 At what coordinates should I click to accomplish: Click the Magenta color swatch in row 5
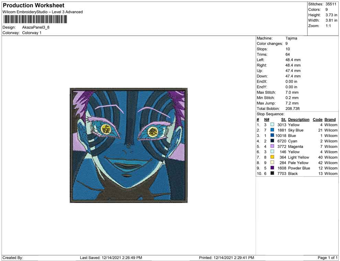pos(272,146)
